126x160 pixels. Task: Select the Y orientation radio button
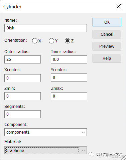pos(51,41)
